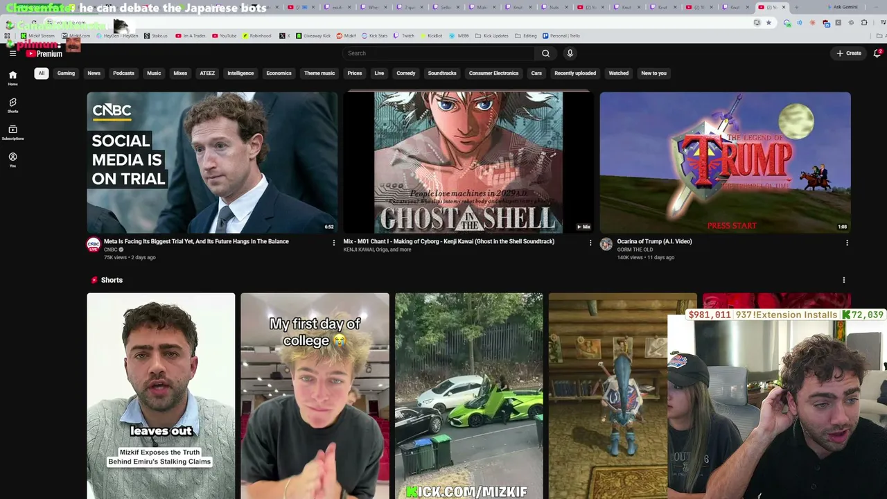The width and height of the screenshot is (887, 499).
Task: Select the Live filter chip
Action: pos(379,73)
